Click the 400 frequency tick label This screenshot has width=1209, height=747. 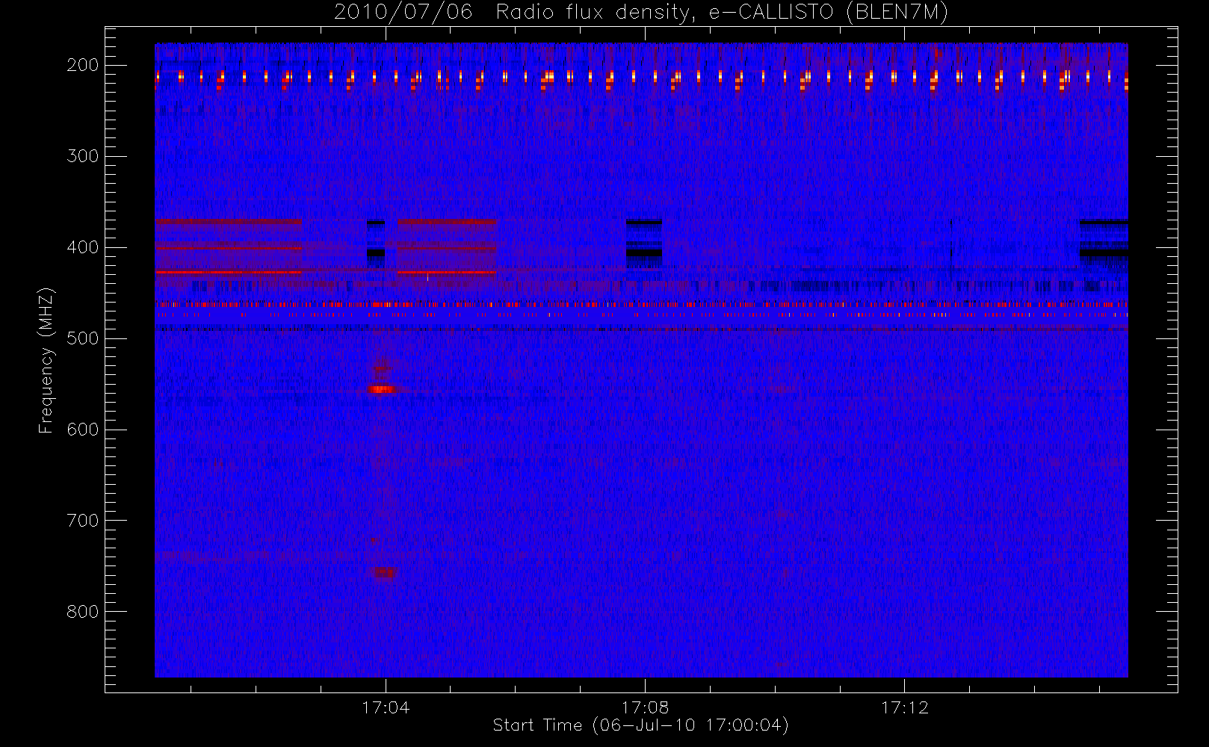coord(83,247)
